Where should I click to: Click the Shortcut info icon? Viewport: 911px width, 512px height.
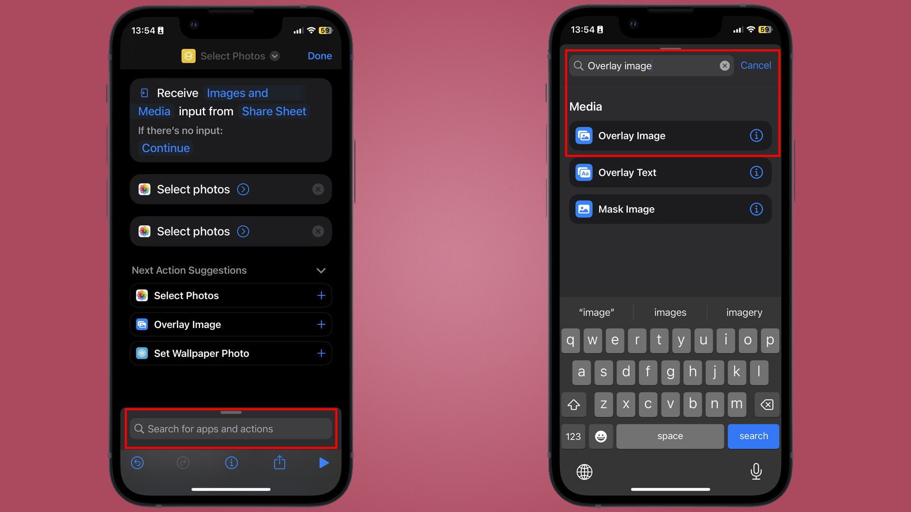pyautogui.click(x=232, y=463)
